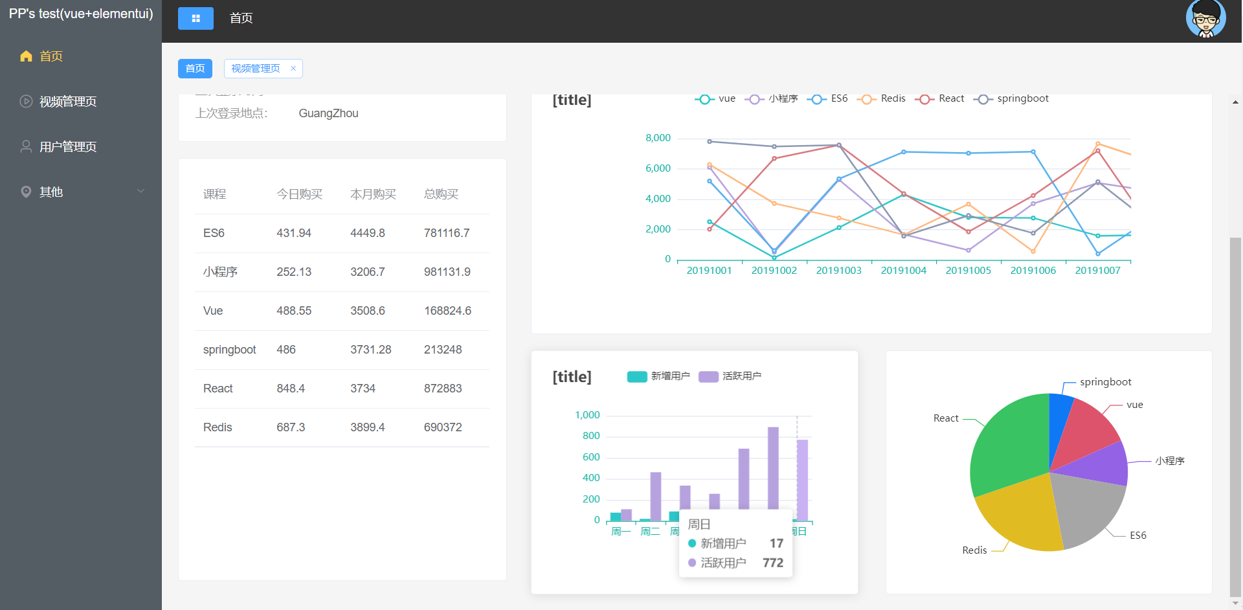Click the value 252.13 in 小程序 row
The image size is (1243, 610).
coord(294,272)
